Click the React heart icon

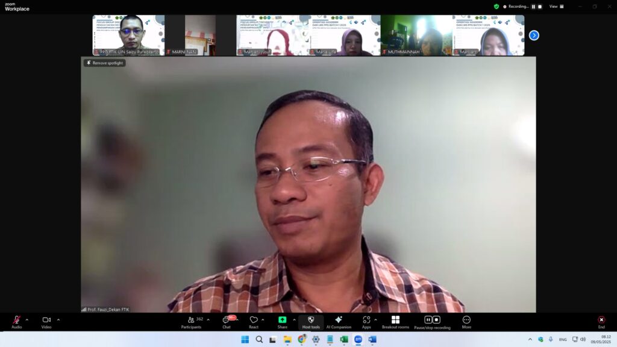pos(253,320)
